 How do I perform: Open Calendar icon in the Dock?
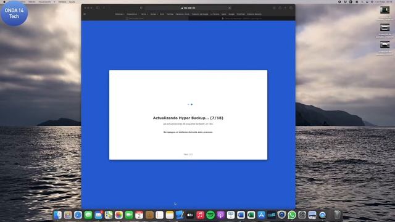(139, 215)
